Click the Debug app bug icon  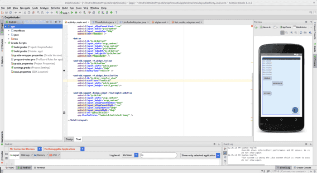point(76,13)
